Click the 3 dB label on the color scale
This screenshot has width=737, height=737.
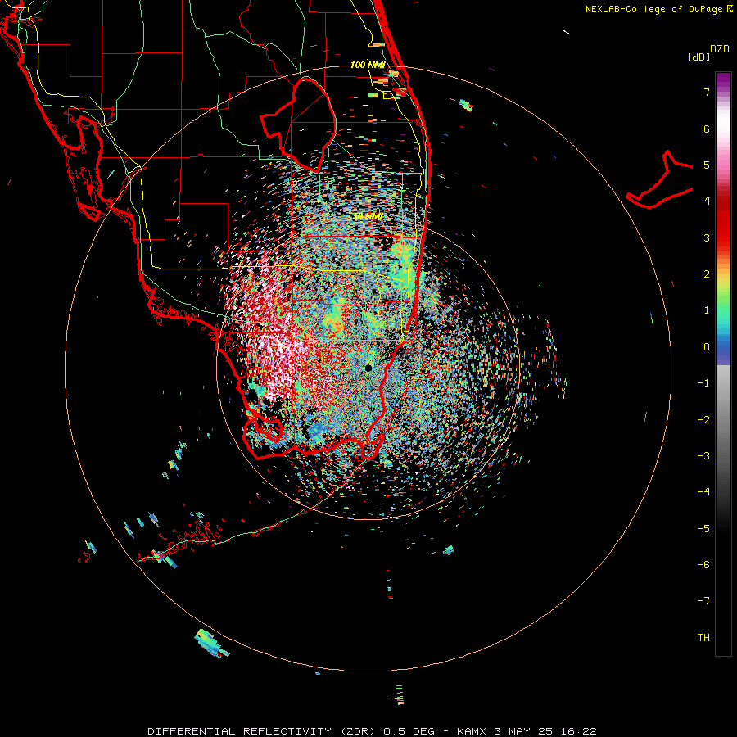pos(707,237)
